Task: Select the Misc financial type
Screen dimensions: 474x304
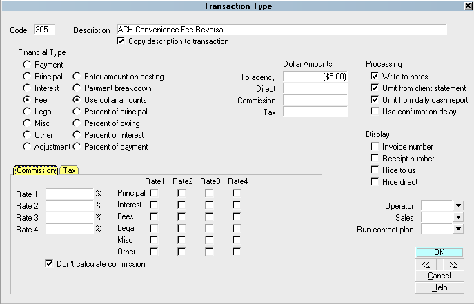Action: tap(27, 123)
